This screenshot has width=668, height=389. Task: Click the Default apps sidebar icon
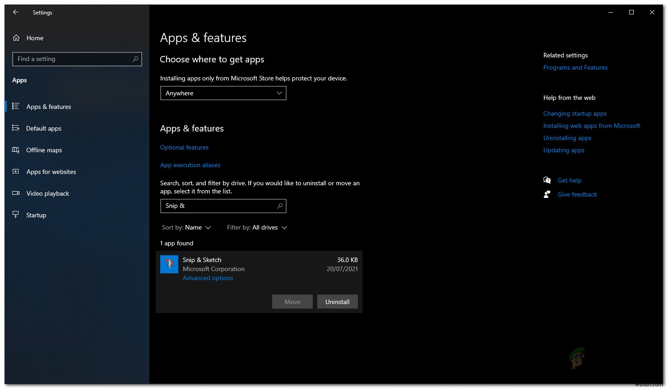[15, 128]
